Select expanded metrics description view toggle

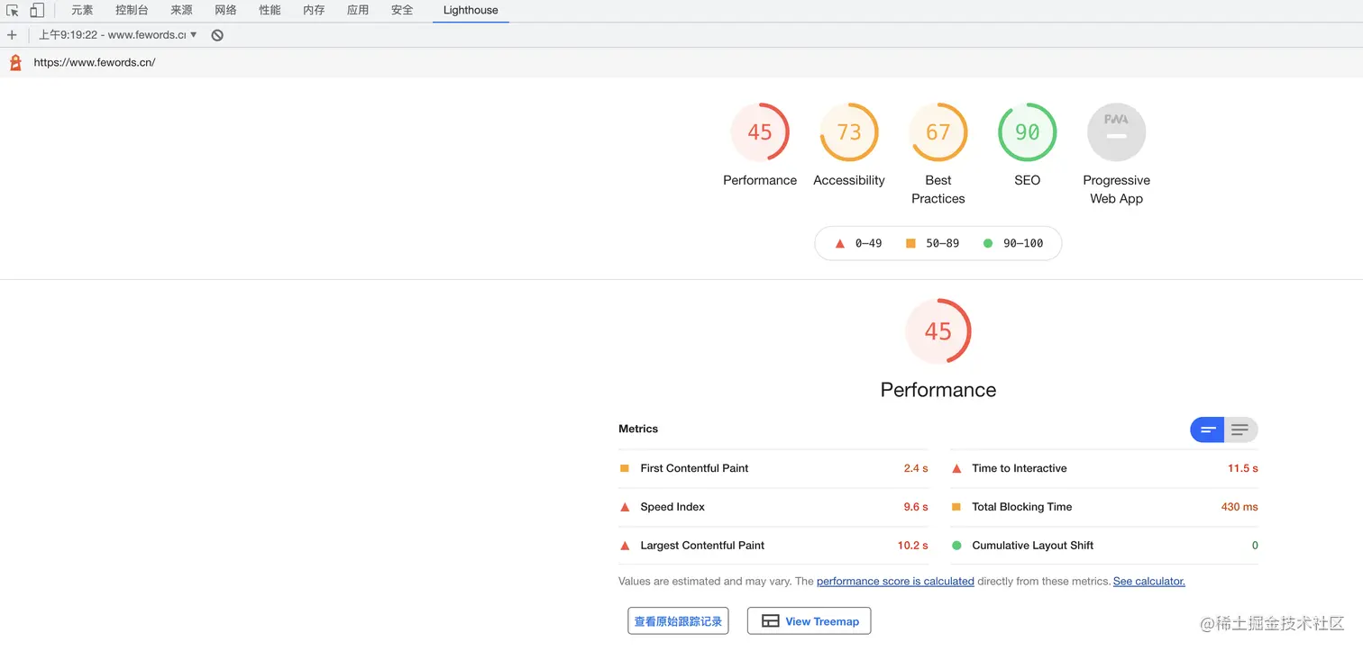tap(1240, 429)
